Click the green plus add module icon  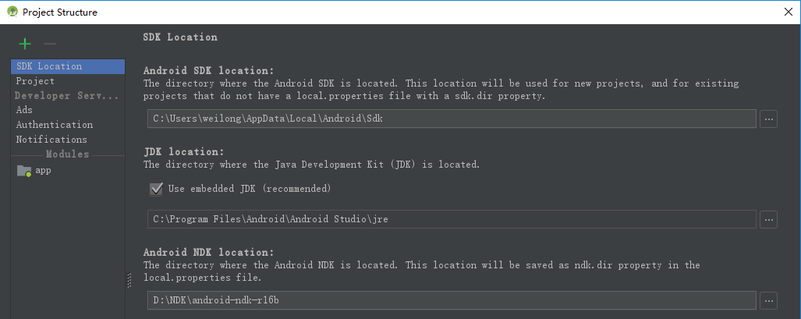click(24, 44)
